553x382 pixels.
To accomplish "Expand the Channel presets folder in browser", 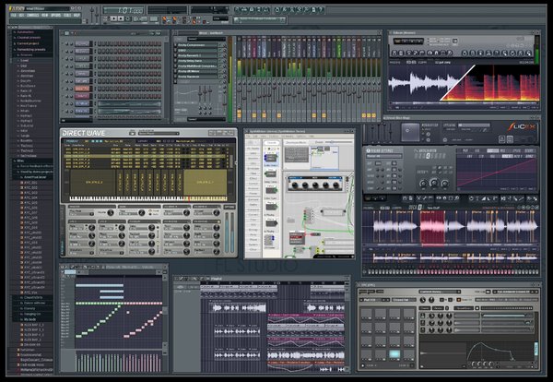I will (27, 38).
